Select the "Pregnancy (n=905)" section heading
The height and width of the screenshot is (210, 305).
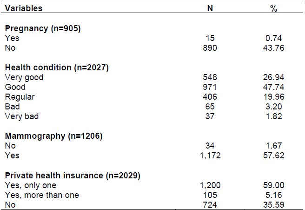(43, 28)
